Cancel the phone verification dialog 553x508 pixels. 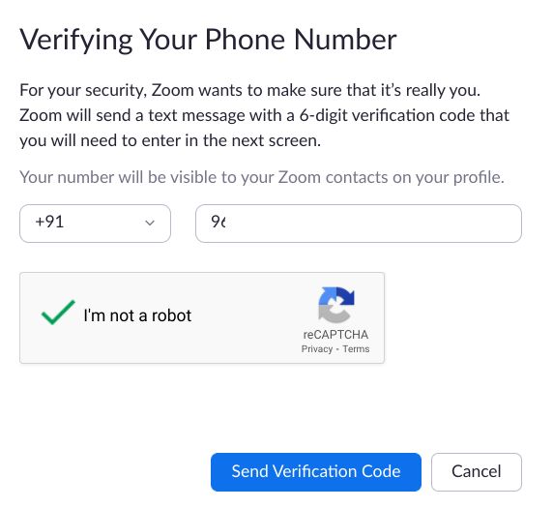(x=477, y=472)
